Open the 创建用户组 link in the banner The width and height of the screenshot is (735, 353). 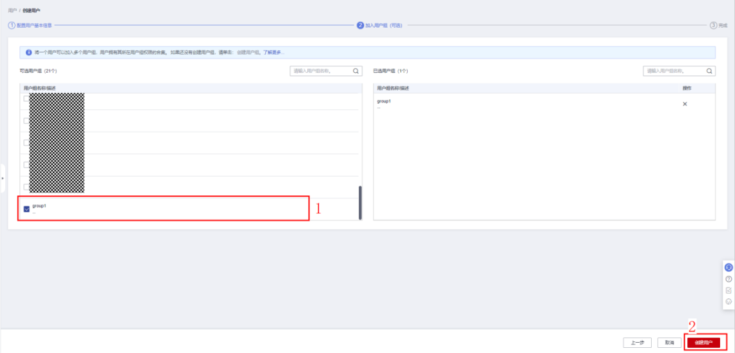248,52
